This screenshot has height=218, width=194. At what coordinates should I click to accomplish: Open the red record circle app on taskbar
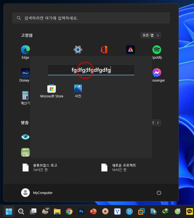click(105, 211)
